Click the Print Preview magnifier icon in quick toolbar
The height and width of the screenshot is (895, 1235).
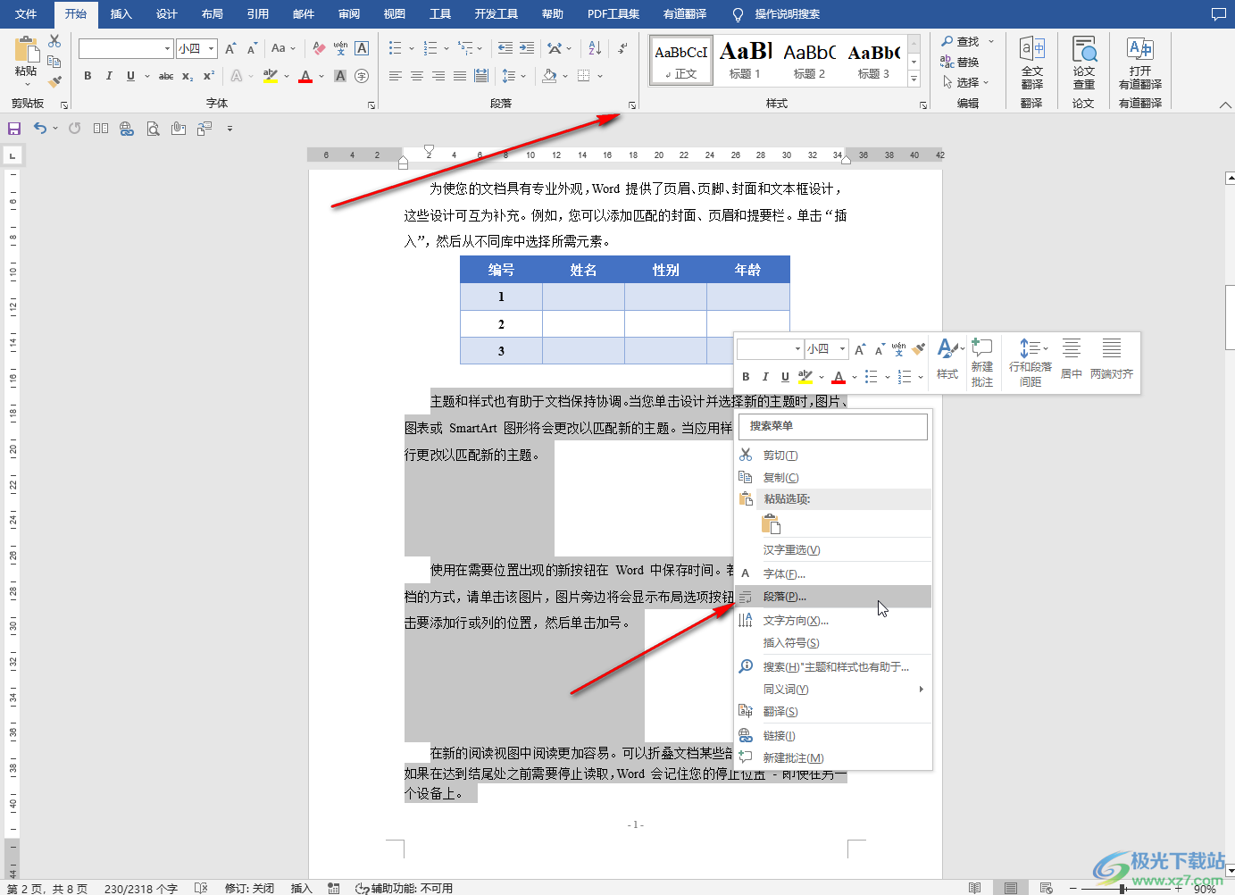coord(154,129)
